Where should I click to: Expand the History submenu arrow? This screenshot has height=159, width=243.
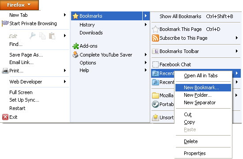[146, 24]
